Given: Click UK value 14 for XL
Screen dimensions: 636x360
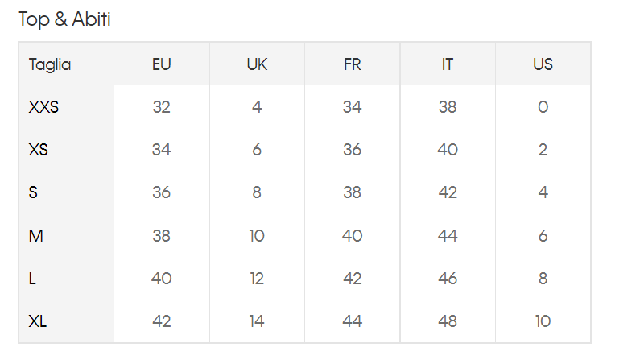Looking at the screenshot, I should pyautogui.click(x=257, y=321).
